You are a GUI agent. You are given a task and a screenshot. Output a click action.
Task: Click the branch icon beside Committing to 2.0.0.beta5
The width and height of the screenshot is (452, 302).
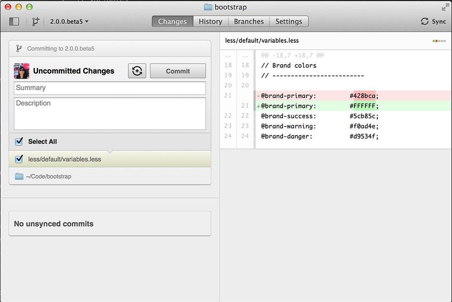(19, 48)
